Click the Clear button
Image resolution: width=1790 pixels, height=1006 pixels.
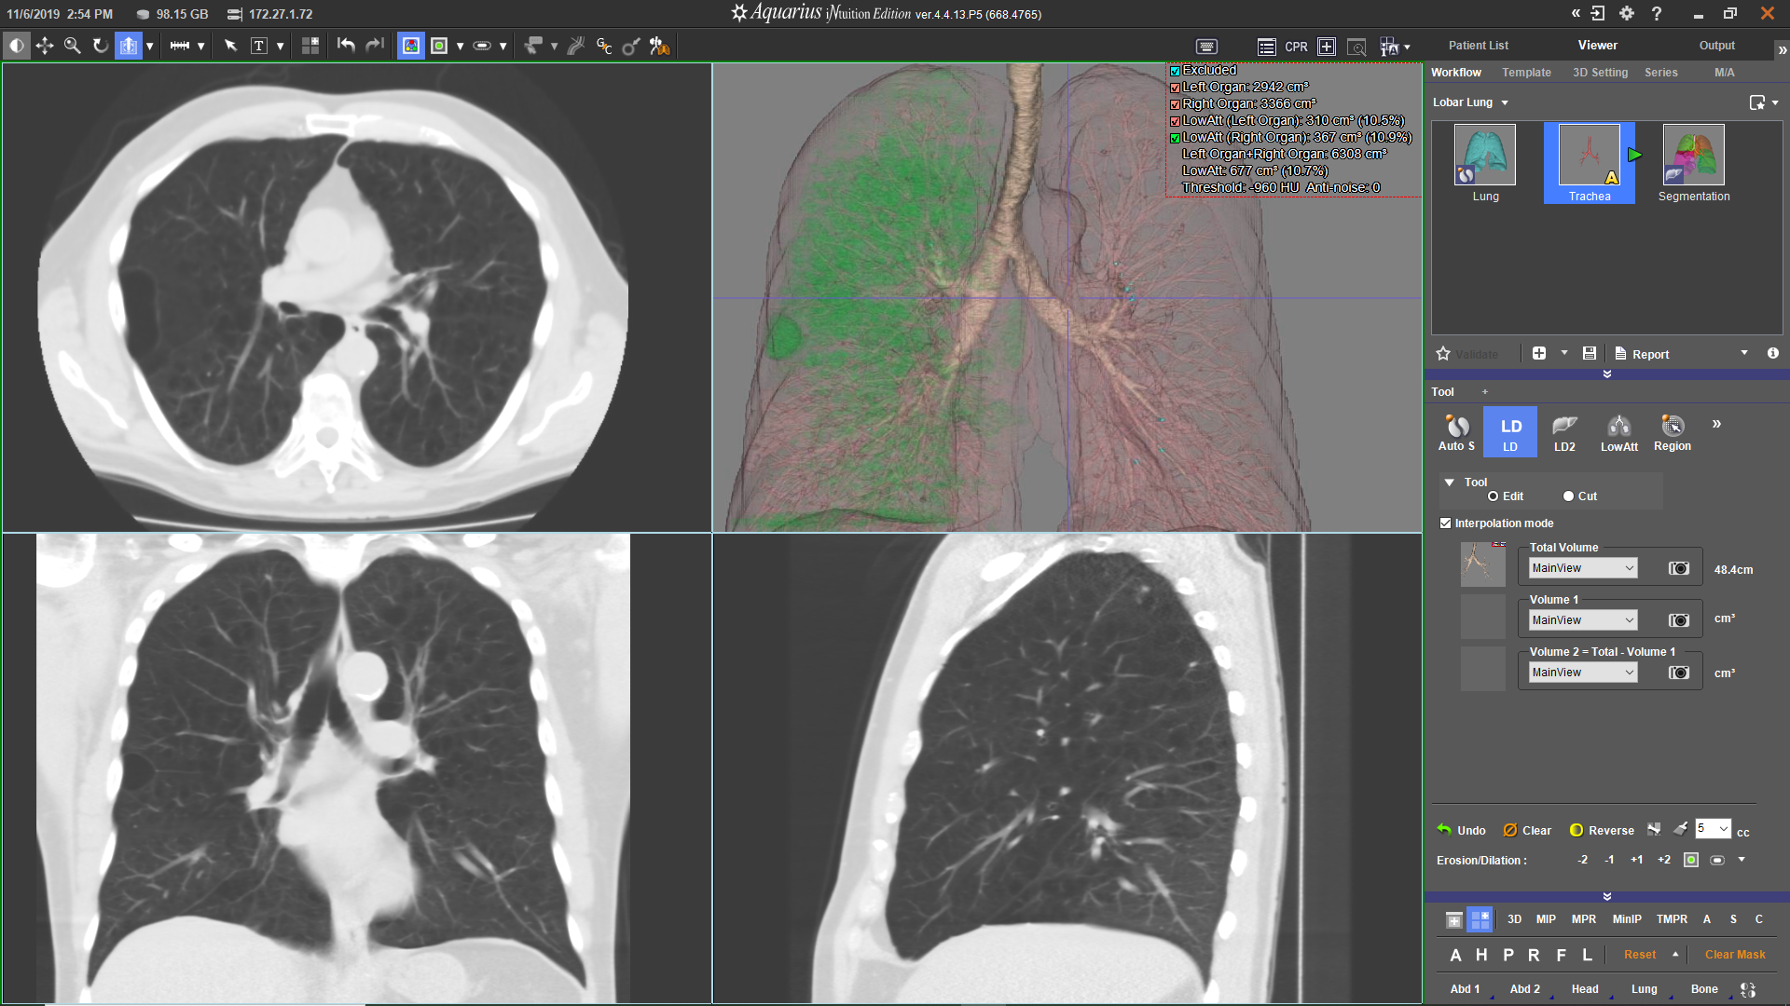(1527, 830)
